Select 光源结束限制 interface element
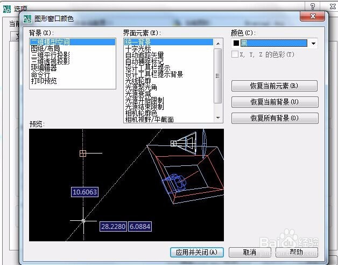The height and width of the screenshot is (265, 338). 145,107
